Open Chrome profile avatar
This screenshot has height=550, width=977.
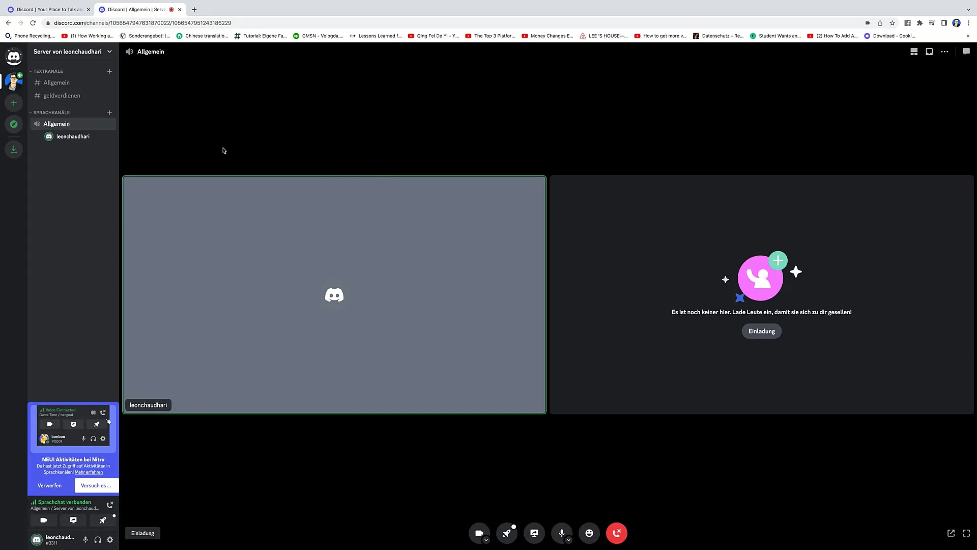point(956,23)
